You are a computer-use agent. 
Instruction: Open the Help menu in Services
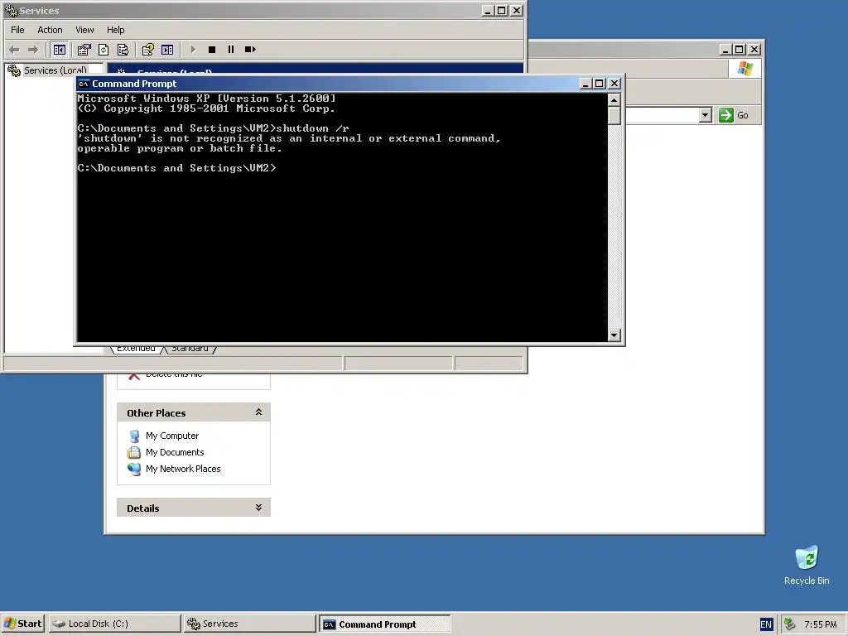(x=115, y=30)
